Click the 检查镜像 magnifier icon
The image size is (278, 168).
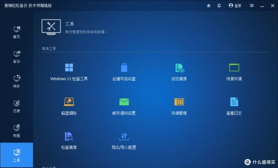(x=69, y=136)
